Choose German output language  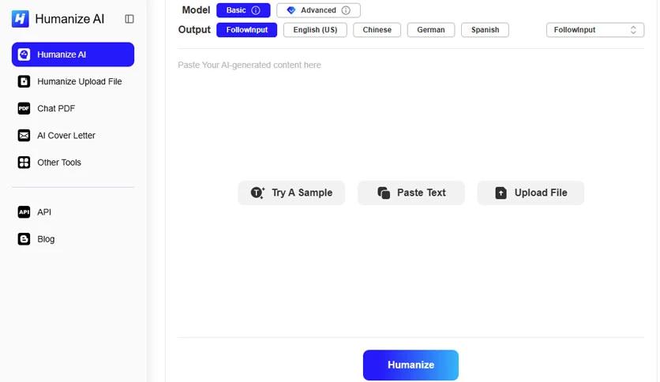click(430, 30)
